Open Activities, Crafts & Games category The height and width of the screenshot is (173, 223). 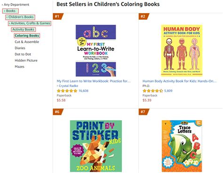[x=30, y=23]
